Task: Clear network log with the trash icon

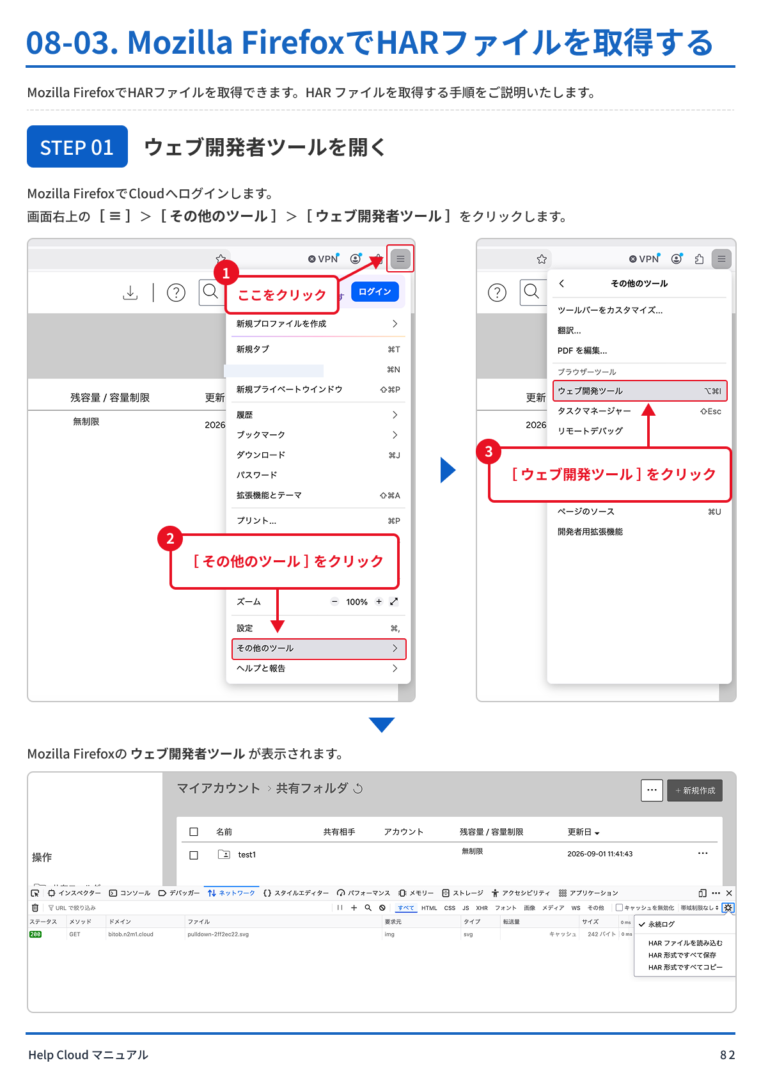Action: 35,908
